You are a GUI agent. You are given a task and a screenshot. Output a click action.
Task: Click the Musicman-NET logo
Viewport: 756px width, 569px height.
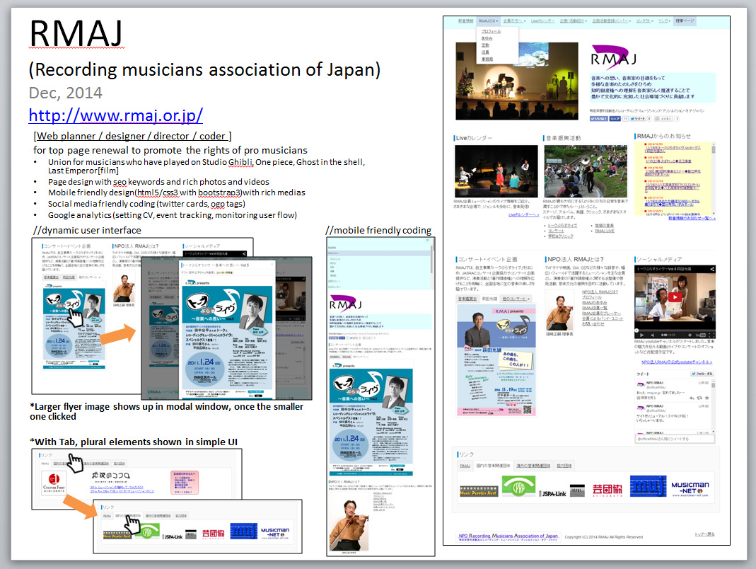pyautogui.click(x=690, y=488)
